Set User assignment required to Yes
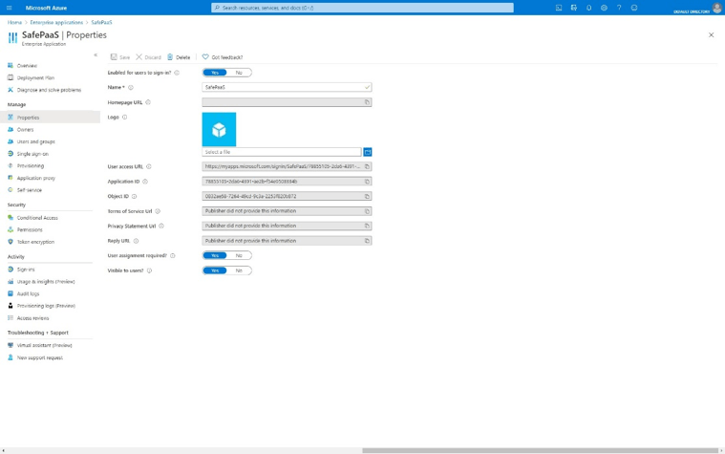Image resolution: width=725 pixels, height=454 pixels. click(x=215, y=255)
